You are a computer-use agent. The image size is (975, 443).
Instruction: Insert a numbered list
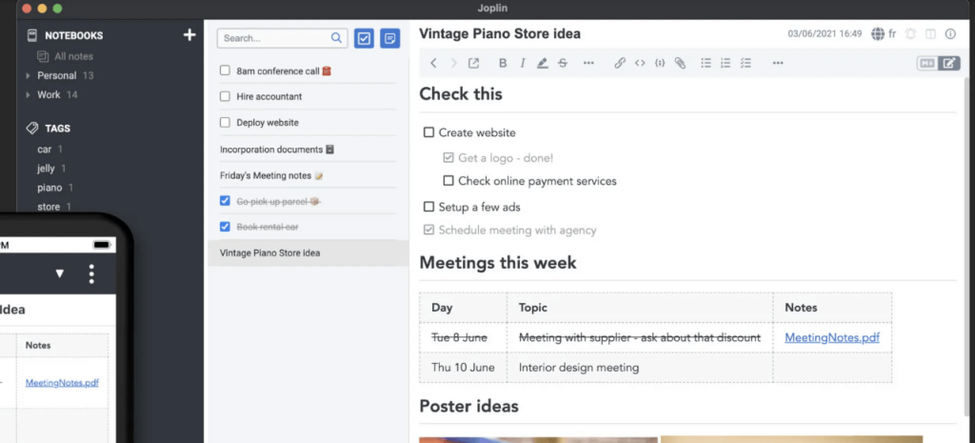pos(725,63)
